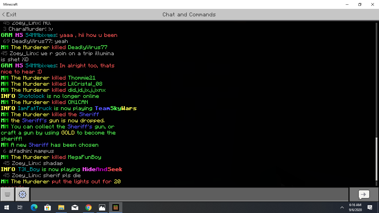Go back using the Exit button
The width and height of the screenshot is (379, 213).
click(9, 14)
